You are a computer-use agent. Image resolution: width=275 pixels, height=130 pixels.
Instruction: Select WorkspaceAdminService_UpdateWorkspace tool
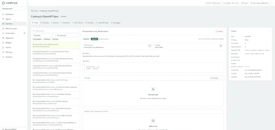pyautogui.click(x=55, y=109)
